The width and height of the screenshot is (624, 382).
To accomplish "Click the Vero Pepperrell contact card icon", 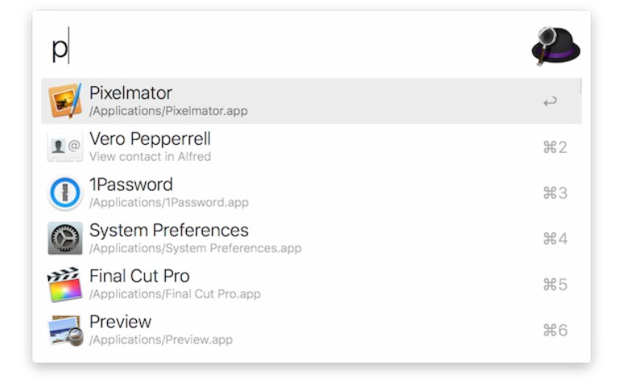I will [x=65, y=147].
